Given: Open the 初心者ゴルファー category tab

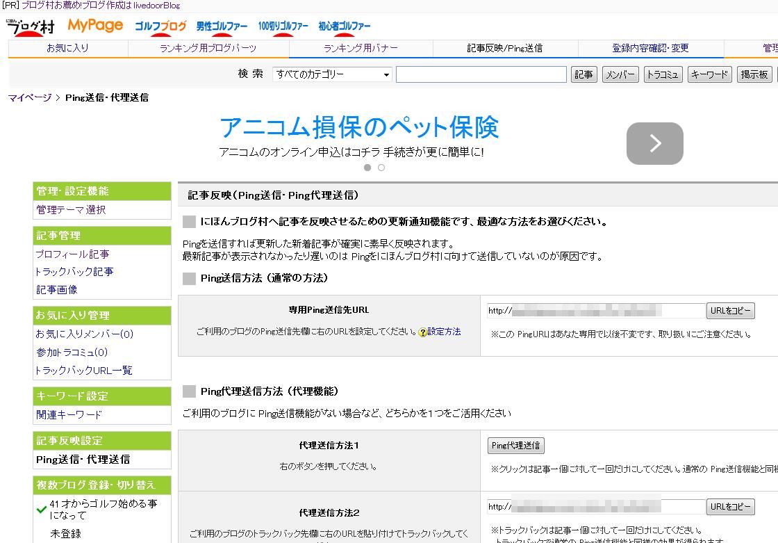Looking at the screenshot, I should 345,26.
